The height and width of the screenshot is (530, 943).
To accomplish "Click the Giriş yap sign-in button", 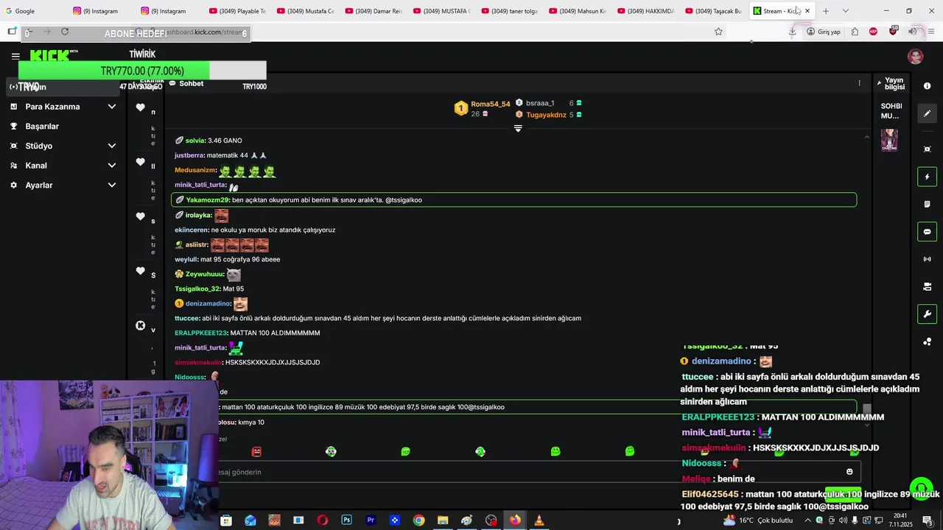I will pos(824,32).
